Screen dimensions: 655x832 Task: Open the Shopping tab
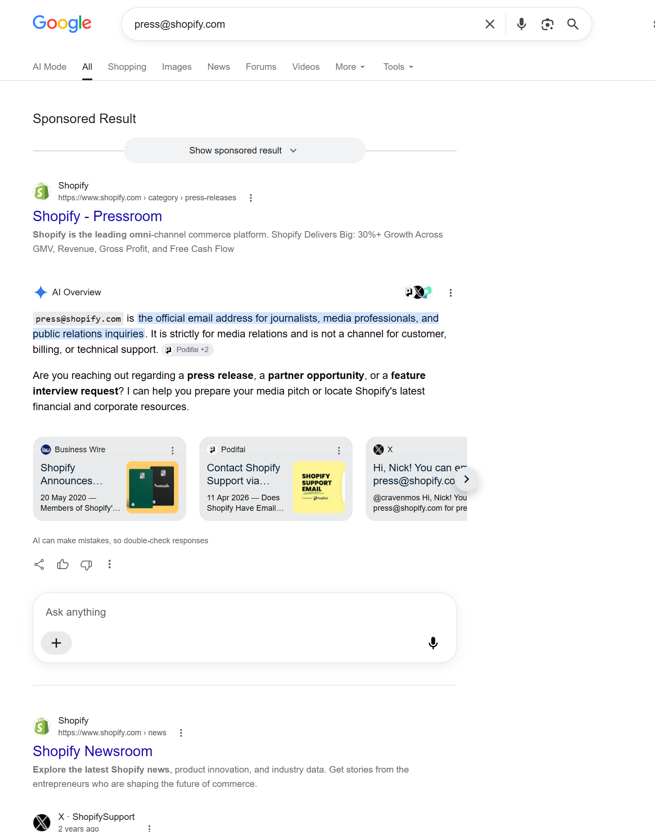tap(127, 67)
